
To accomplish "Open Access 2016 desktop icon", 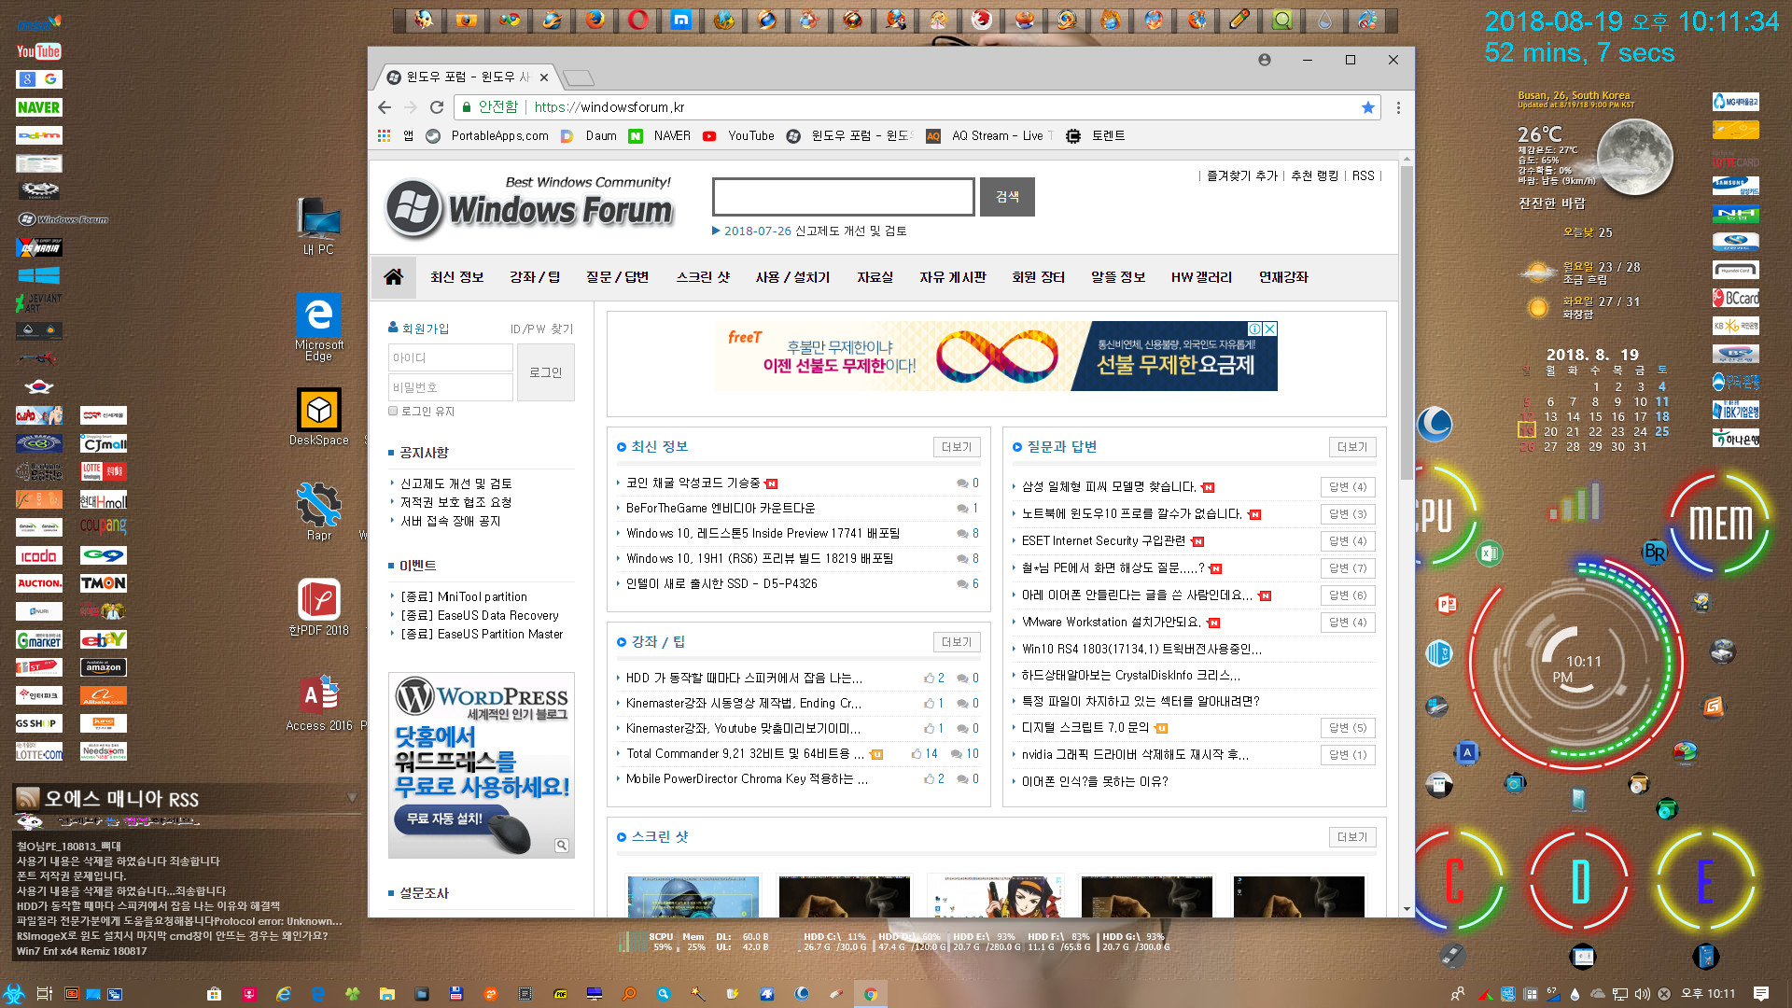I will (318, 702).
